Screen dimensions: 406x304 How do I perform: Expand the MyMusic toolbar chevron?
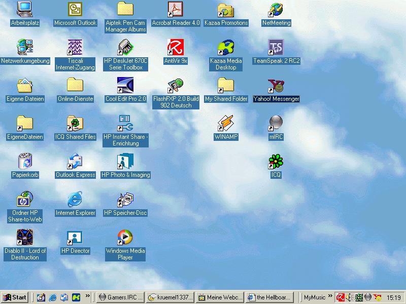pyautogui.click(x=330, y=296)
